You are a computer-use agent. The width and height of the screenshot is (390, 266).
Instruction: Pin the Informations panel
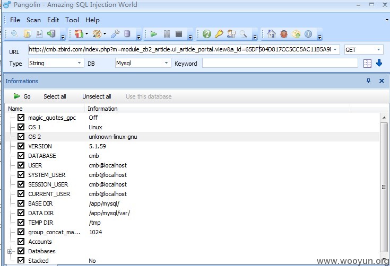[x=369, y=81]
